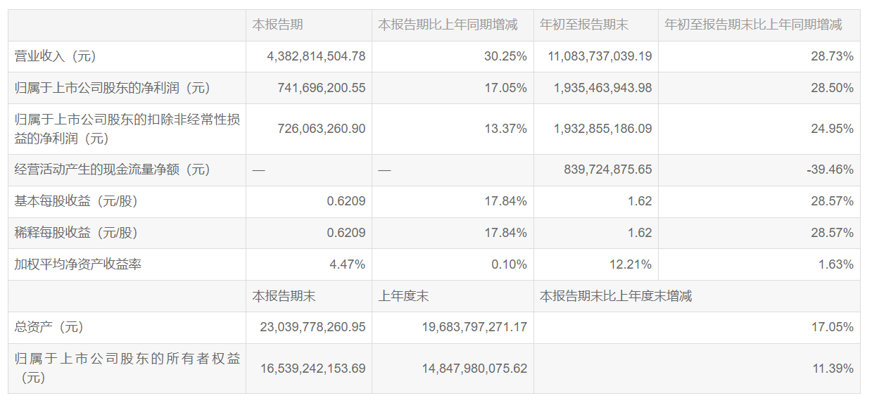This screenshot has width=872, height=403.
Task: Click the 基本每股收益（元/股） row label
Action: [x=76, y=201]
